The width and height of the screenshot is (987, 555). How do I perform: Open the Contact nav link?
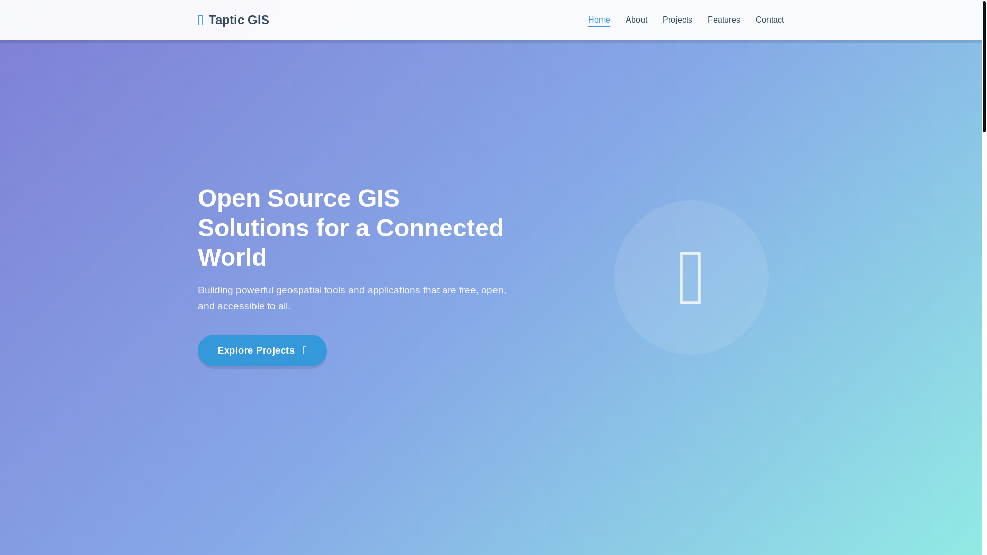coord(770,20)
